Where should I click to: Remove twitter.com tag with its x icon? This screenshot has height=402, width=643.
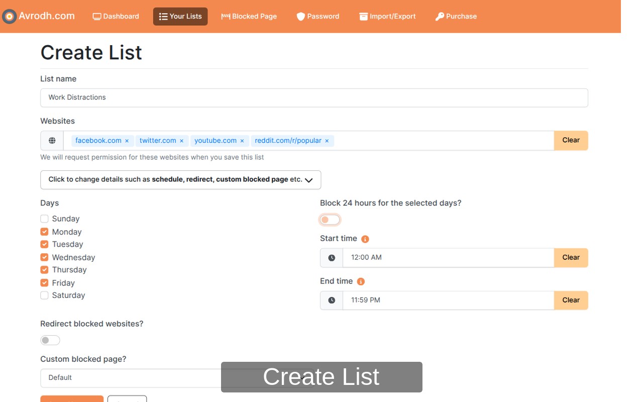pos(182,141)
